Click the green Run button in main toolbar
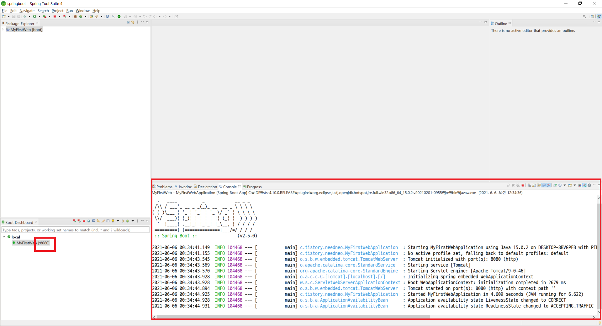The image size is (602, 326). coord(34,16)
